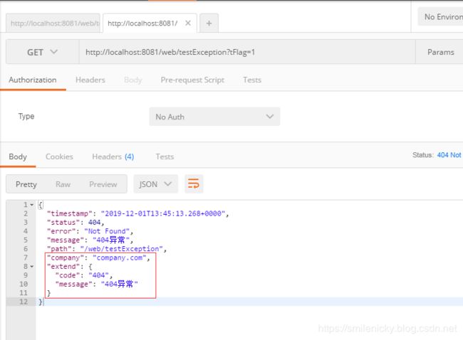Viewport: 463px width, 340px height.
Task: Toggle line wrap in response body
Action: (x=194, y=184)
